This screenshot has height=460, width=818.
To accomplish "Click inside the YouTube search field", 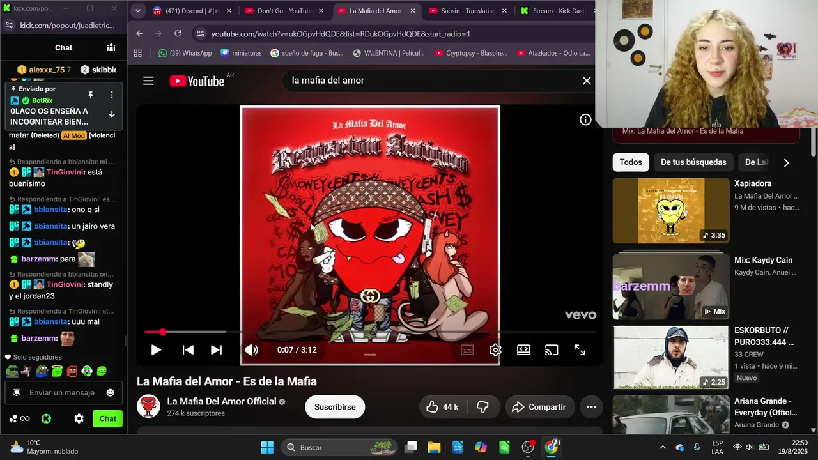I will point(431,80).
